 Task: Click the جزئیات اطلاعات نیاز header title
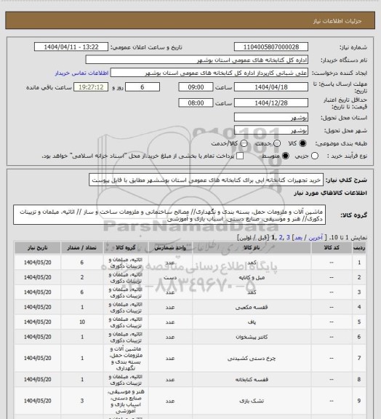(337, 21)
